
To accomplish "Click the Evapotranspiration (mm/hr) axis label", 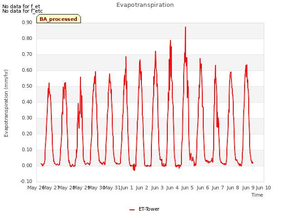I will [x=6, y=103].
